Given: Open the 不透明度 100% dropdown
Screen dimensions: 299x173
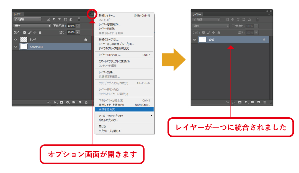Looking at the screenshot, I should 78,26.
